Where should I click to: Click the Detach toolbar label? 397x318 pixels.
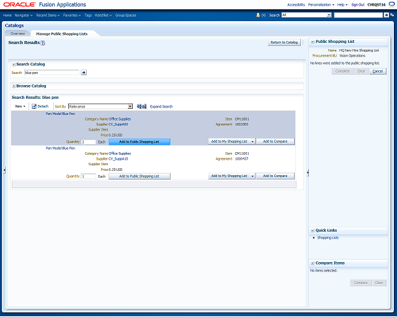(43, 106)
